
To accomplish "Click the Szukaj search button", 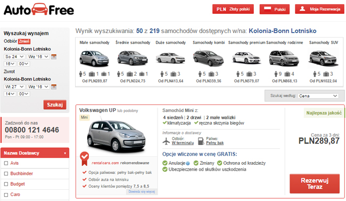I will click(55, 104).
